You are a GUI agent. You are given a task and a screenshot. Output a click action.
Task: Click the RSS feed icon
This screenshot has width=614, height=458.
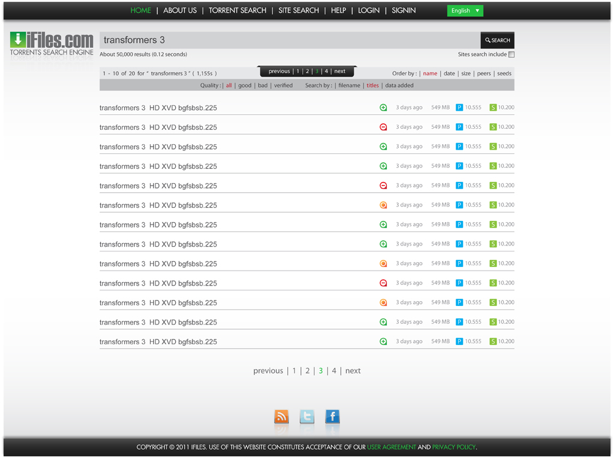281,417
